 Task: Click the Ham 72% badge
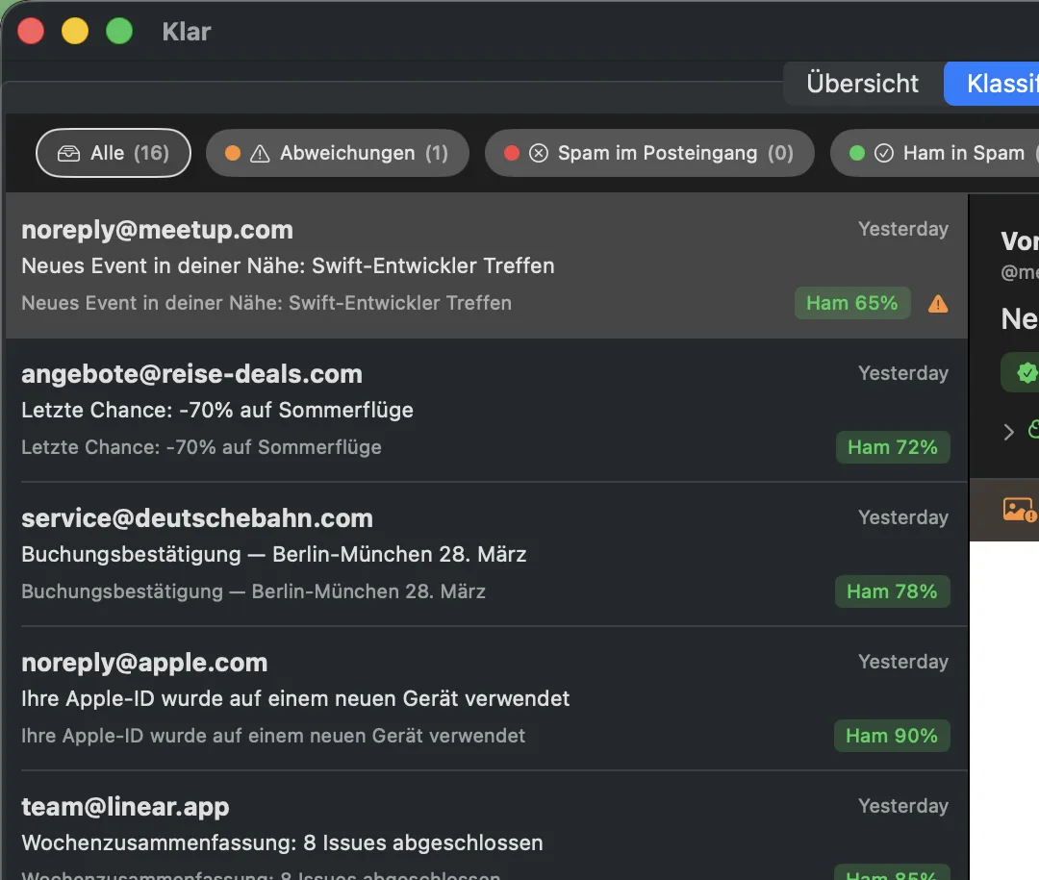(893, 447)
